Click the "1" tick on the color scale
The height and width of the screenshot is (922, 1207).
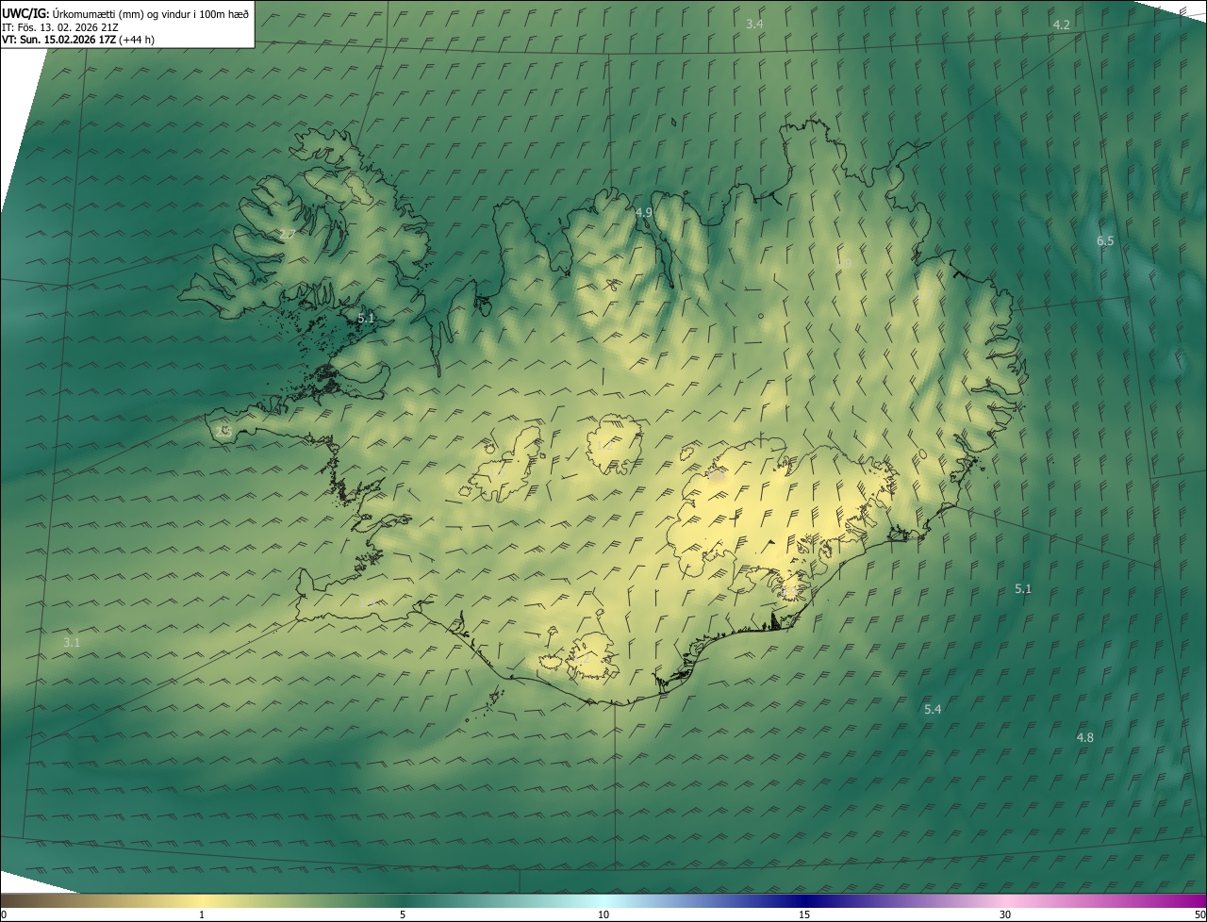tap(202, 914)
